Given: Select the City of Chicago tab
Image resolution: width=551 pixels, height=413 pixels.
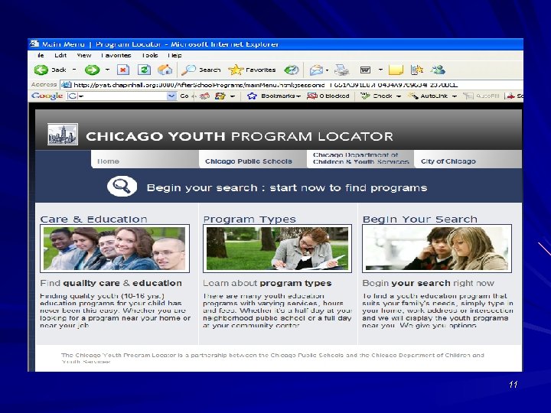Looking at the screenshot, I should point(468,159).
